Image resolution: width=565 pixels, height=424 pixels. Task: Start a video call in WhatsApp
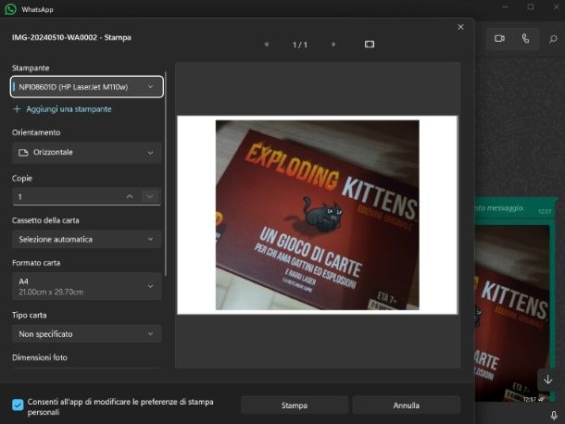(x=499, y=38)
